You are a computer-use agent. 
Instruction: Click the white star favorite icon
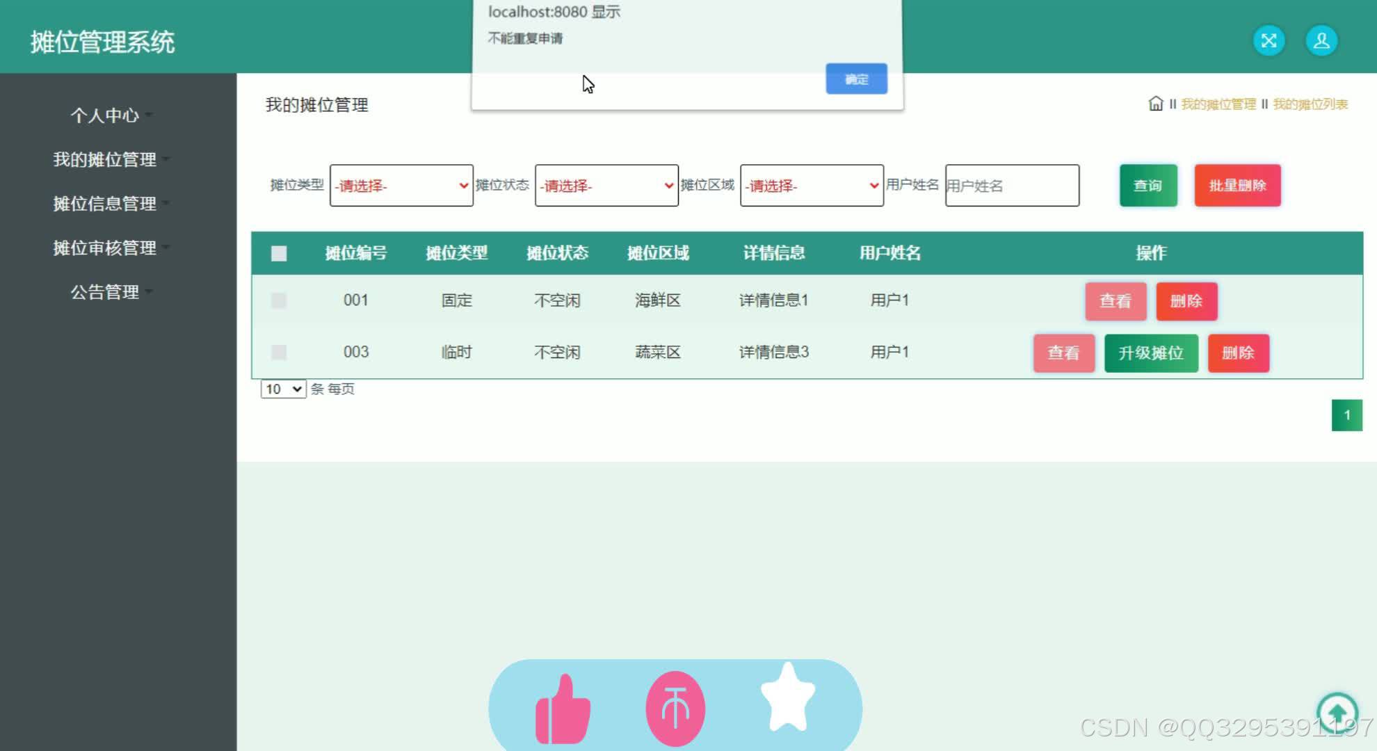pyautogui.click(x=788, y=697)
